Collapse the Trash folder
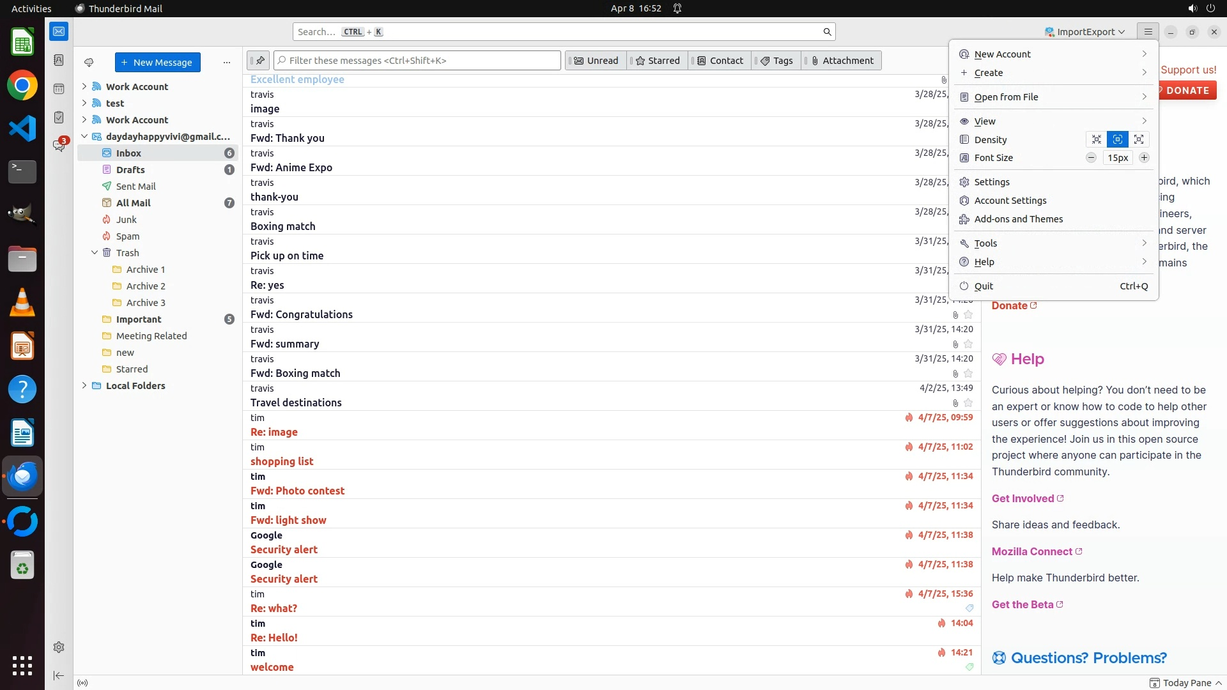Screen dimensions: 1227x690 pyautogui.click(x=95, y=253)
